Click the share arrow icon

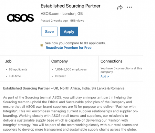tap(120, 7)
